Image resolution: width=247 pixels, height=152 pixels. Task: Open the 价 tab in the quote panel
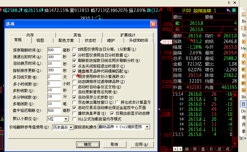click(x=211, y=149)
